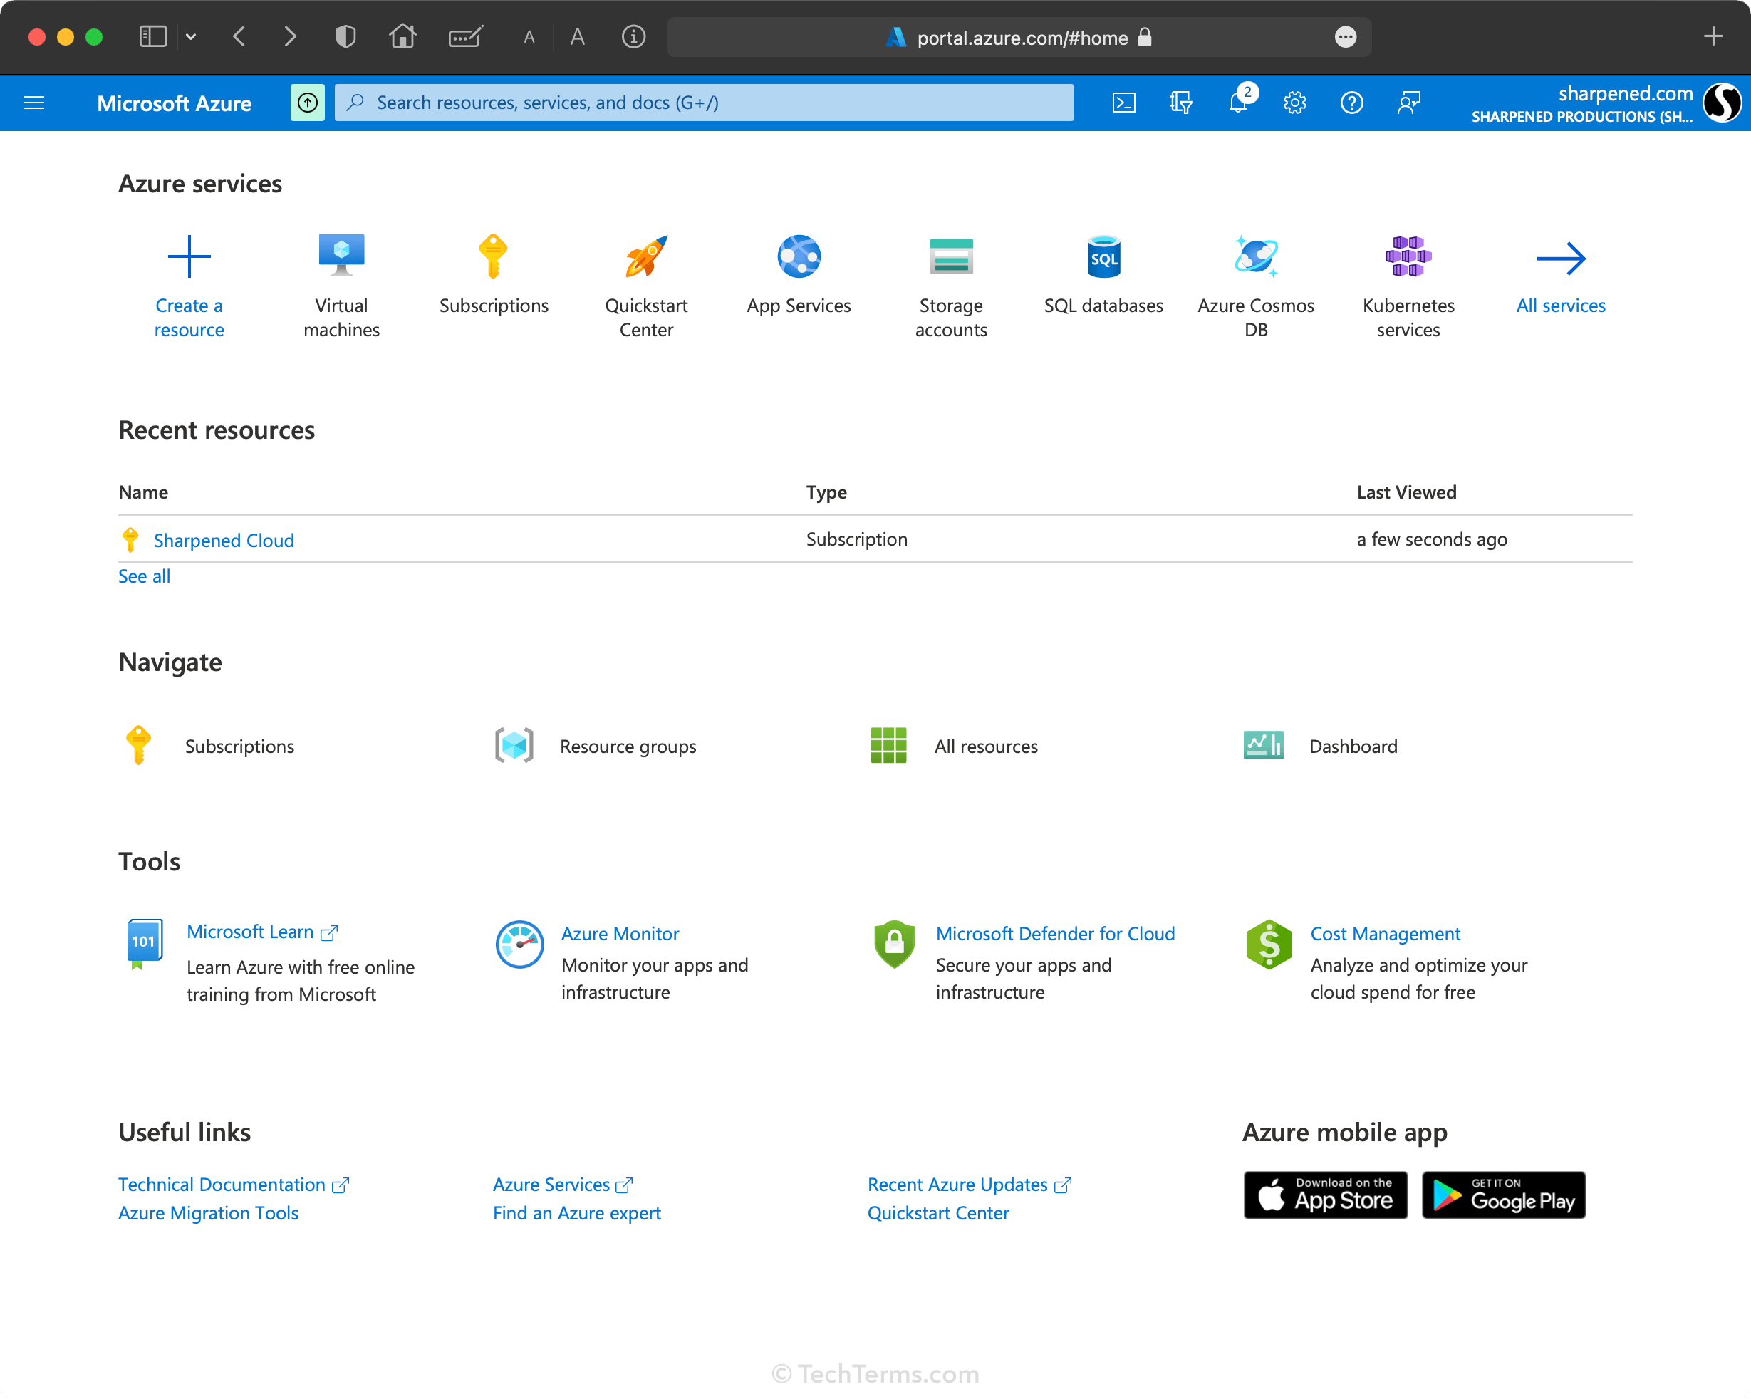Increase page text size with large A
The image size is (1751, 1399).
tap(578, 36)
